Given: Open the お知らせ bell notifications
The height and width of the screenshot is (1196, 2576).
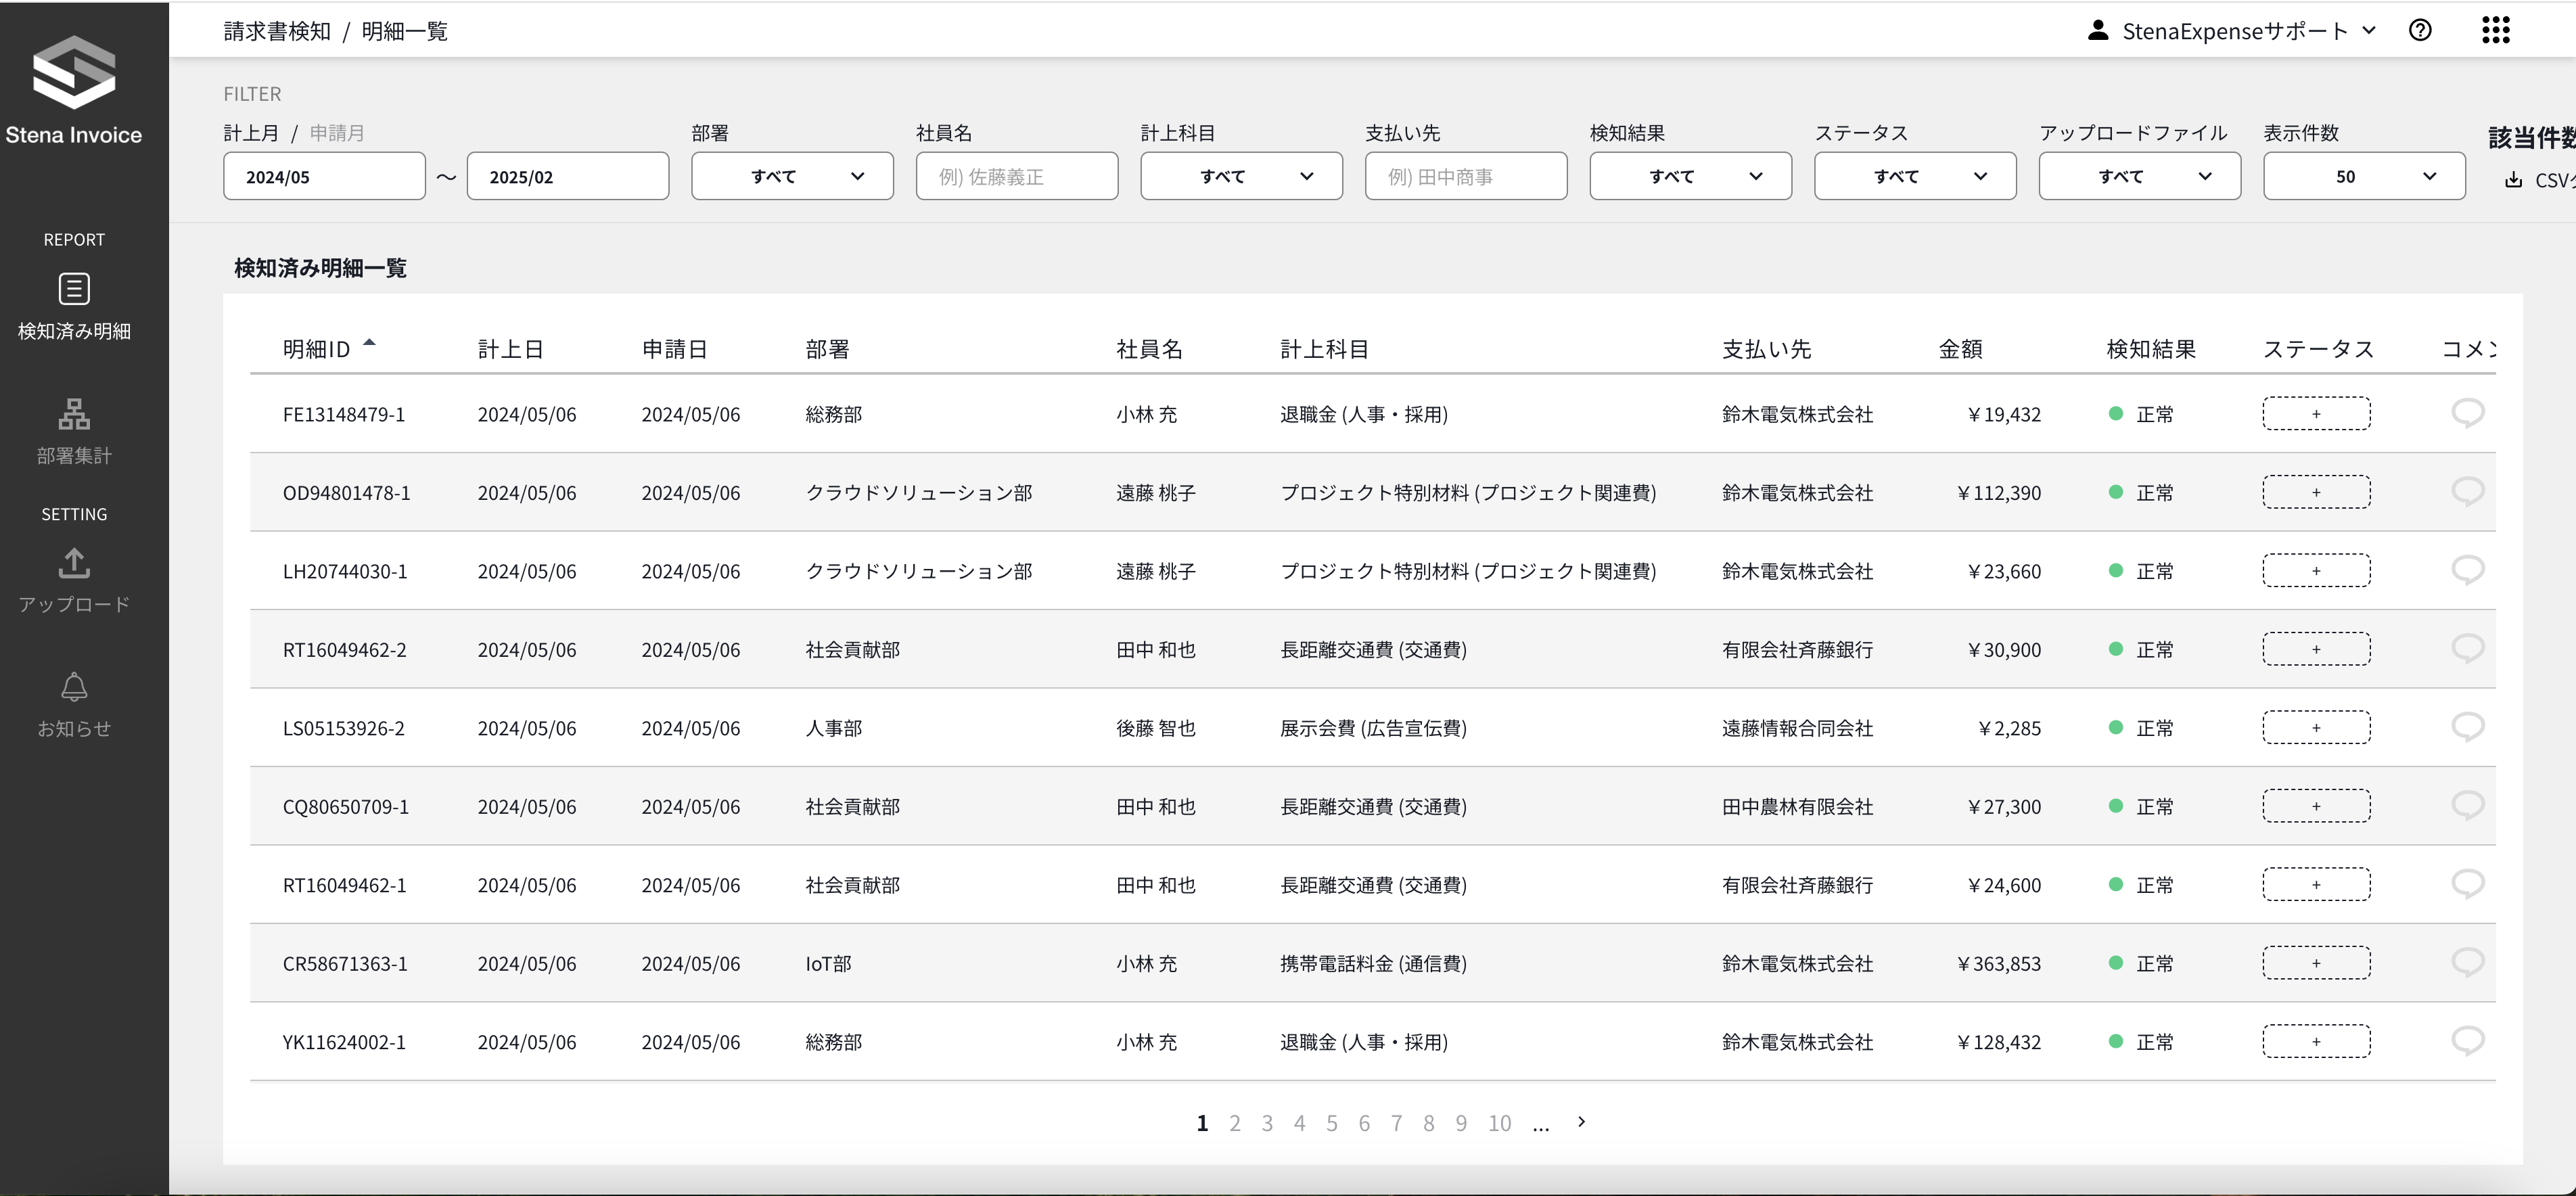Looking at the screenshot, I should pos(74,687).
